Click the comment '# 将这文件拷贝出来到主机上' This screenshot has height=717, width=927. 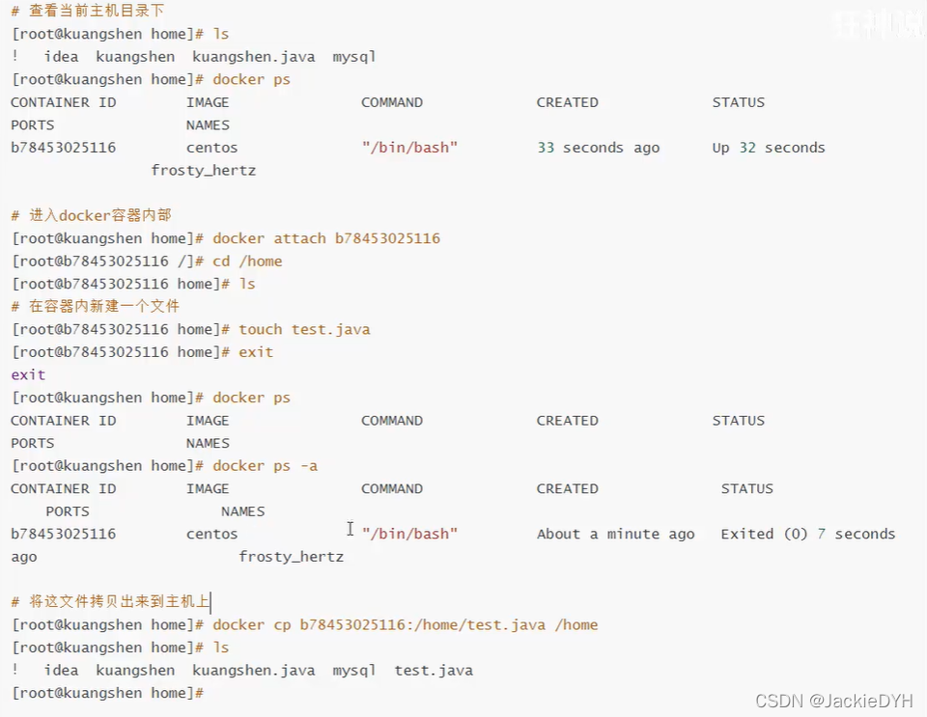[x=110, y=602]
